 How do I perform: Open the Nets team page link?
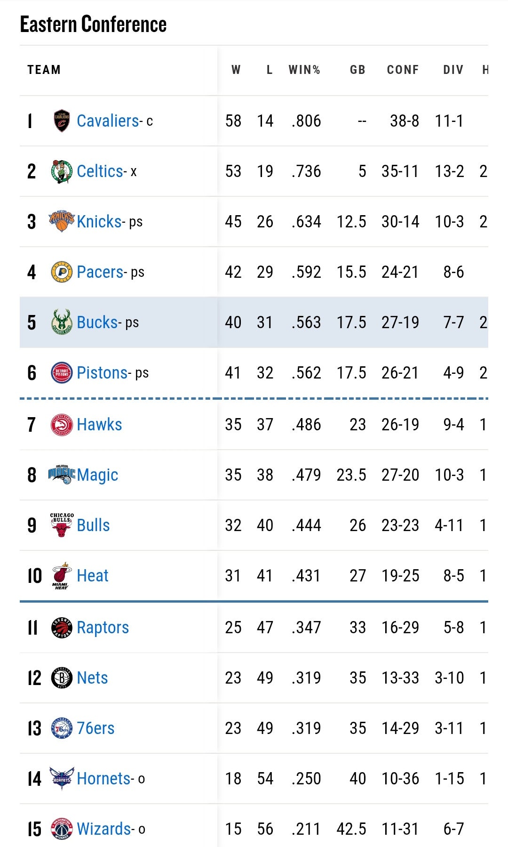click(92, 678)
